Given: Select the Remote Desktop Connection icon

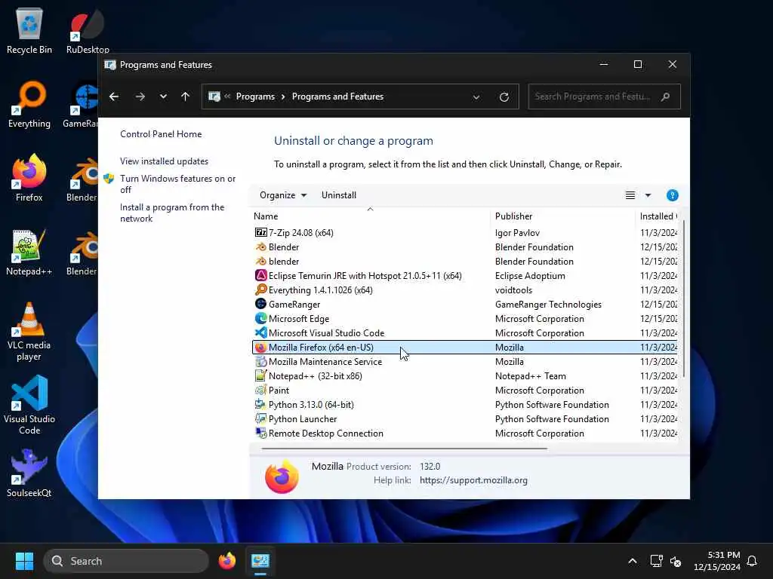Looking at the screenshot, I should coord(260,433).
